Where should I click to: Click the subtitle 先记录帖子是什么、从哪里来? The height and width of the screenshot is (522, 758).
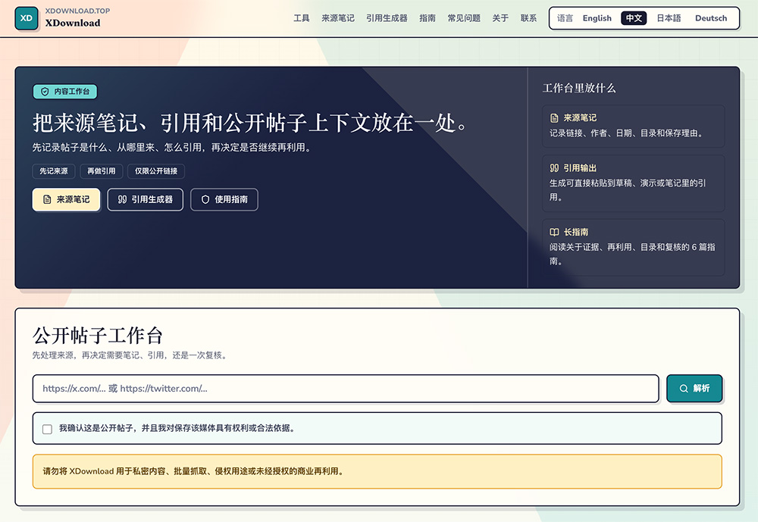[171, 148]
